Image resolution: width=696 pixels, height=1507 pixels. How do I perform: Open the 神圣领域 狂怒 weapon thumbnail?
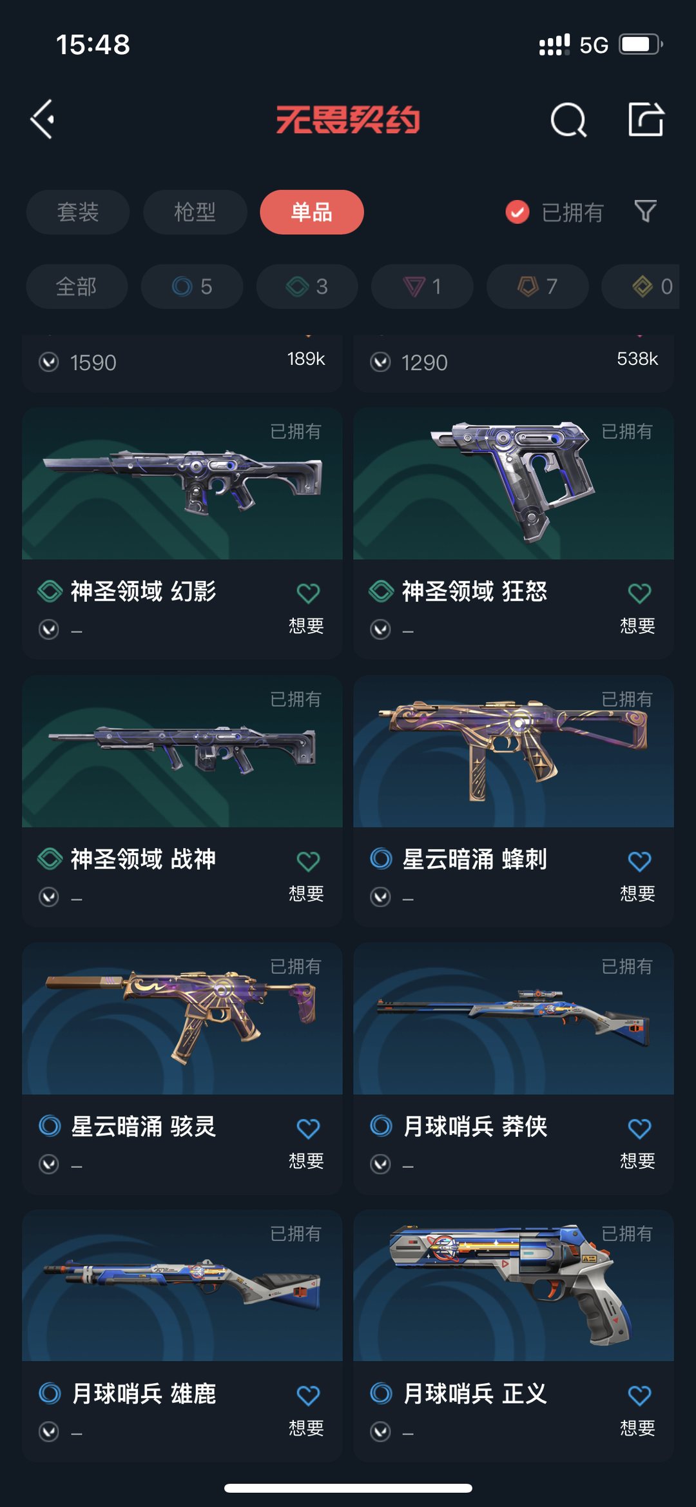[514, 484]
